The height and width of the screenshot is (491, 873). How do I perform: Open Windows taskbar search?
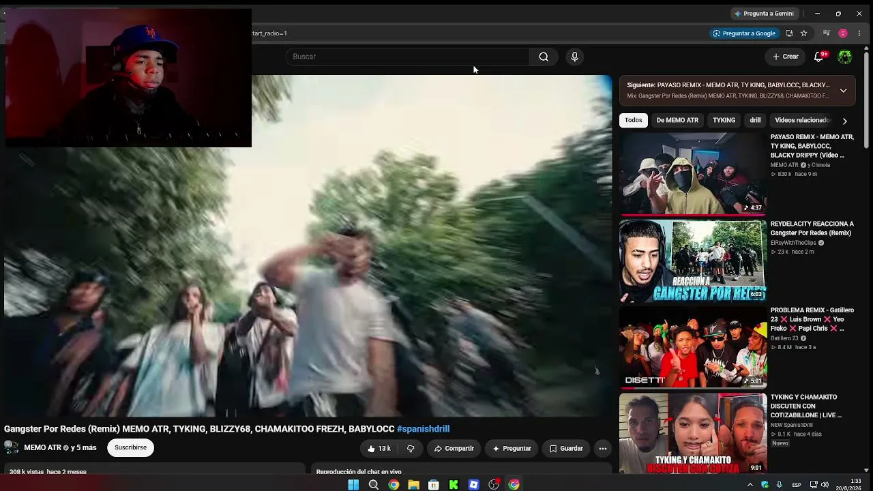click(x=374, y=485)
